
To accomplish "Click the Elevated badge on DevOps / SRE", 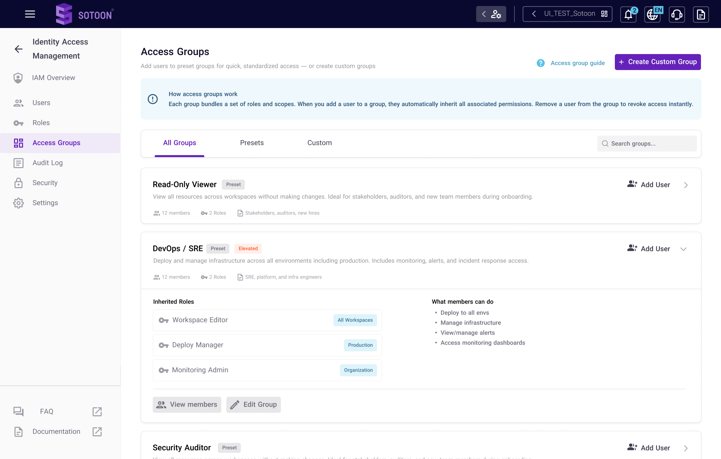I will click(x=248, y=249).
